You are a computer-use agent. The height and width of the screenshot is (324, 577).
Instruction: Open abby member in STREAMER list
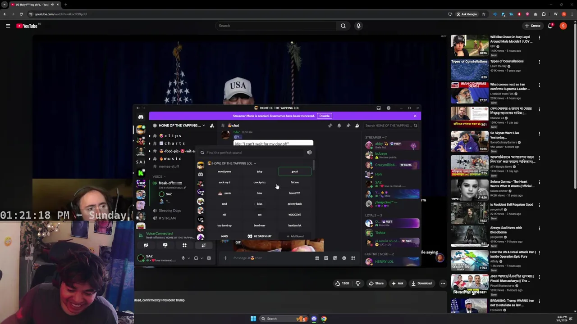point(391,145)
